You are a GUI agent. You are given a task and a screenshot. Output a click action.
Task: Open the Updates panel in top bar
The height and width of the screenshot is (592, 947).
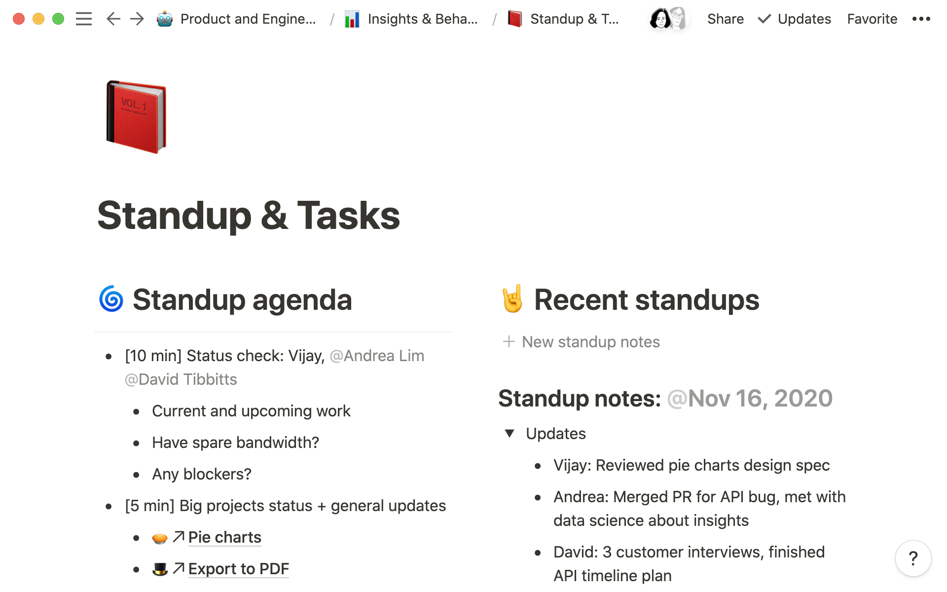coord(795,19)
